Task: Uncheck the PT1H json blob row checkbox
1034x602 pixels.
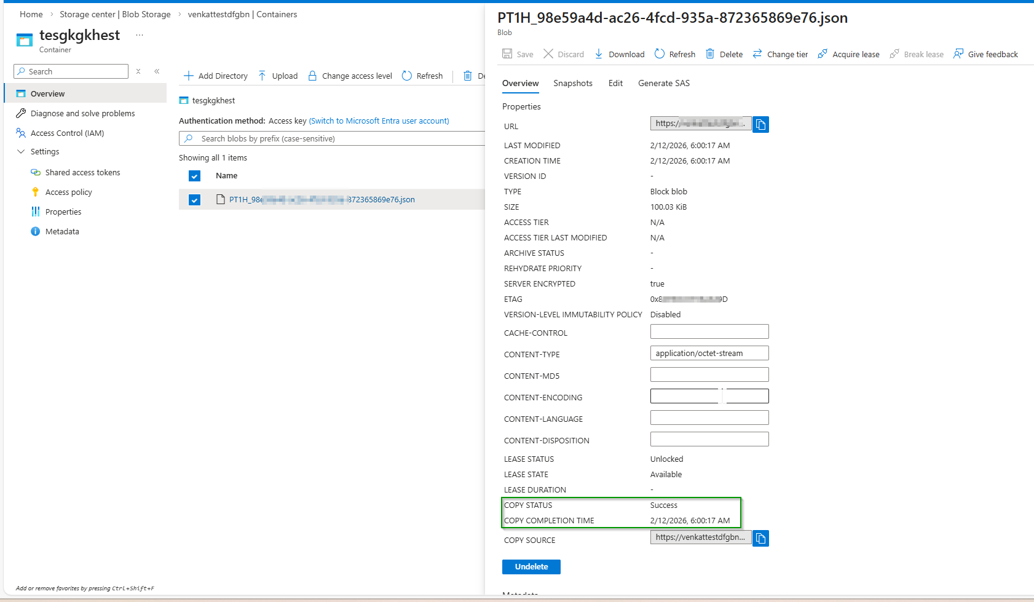Action: [x=195, y=200]
